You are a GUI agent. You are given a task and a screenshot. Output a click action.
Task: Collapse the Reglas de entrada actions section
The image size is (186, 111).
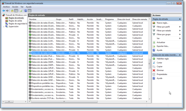(180, 19)
